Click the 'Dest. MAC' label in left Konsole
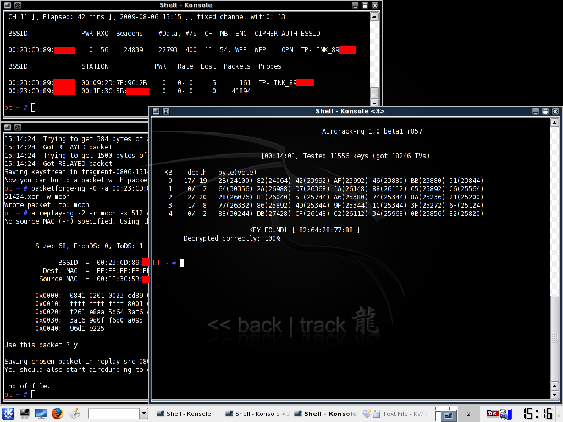 (x=60, y=271)
